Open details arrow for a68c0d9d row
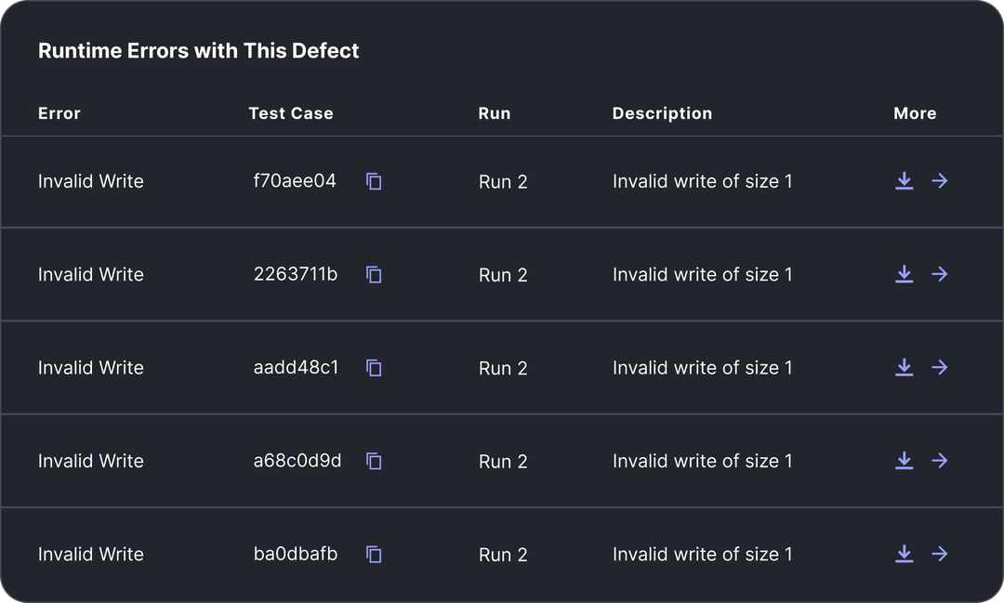This screenshot has width=1004, height=603. point(939,460)
